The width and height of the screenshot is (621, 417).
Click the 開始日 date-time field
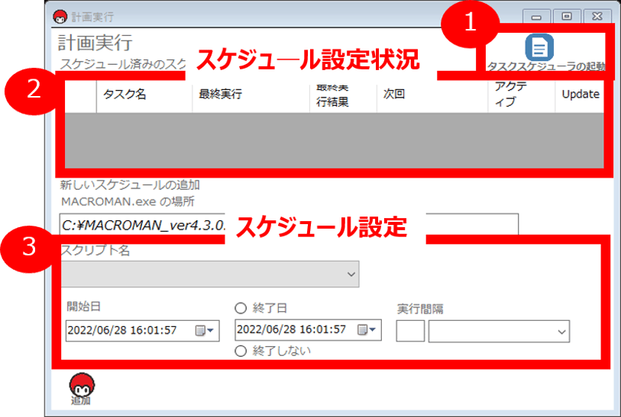pos(143,331)
